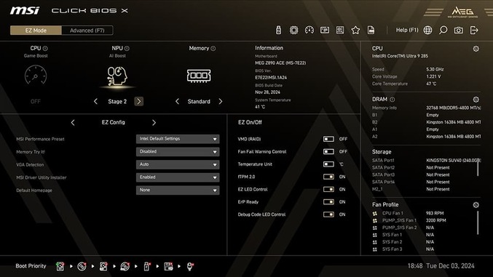Viewport: 493px width, 277px height.
Task: Click the Memory module icon
Action: coord(199,76)
